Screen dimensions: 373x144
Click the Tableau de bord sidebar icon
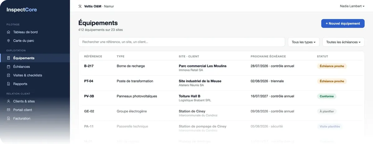pyautogui.click(x=9, y=32)
